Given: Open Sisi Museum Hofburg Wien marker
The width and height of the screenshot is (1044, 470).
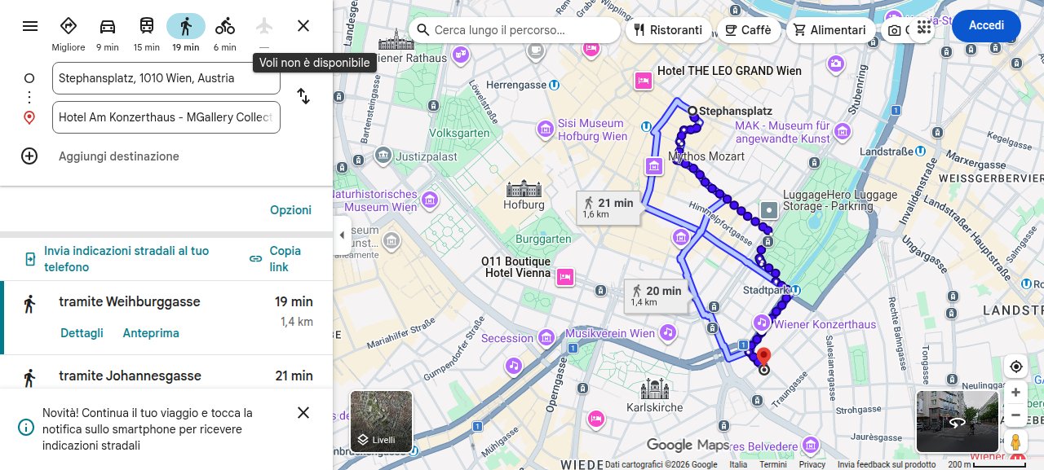Looking at the screenshot, I should click(546, 129).
